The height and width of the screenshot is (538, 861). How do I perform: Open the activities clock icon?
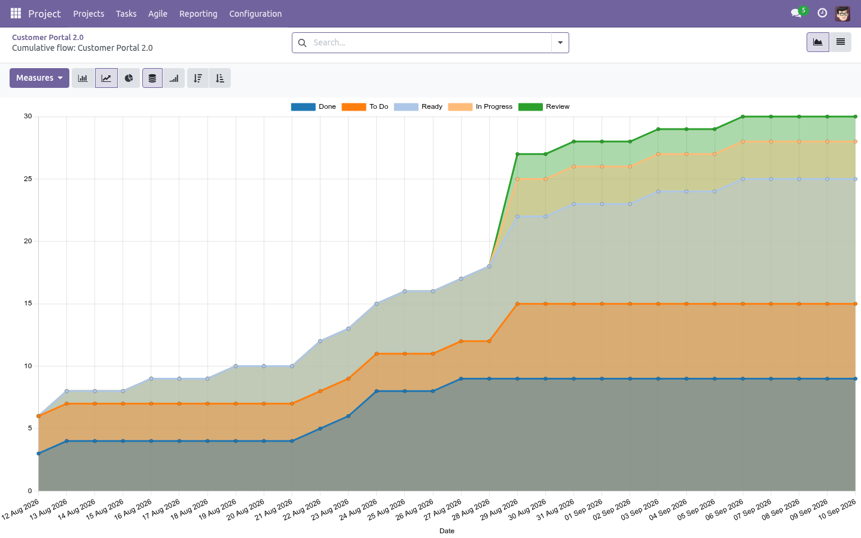822,13
